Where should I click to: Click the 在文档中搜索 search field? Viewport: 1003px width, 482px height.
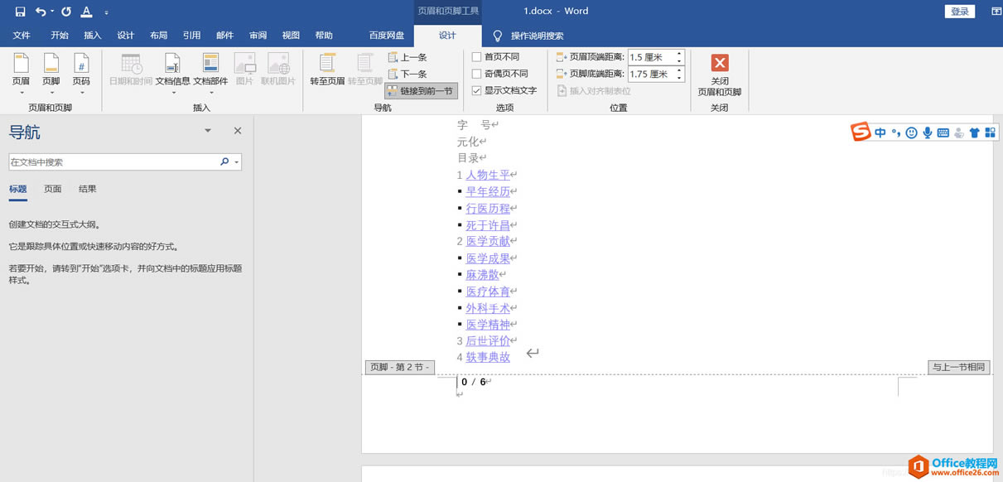114,162
